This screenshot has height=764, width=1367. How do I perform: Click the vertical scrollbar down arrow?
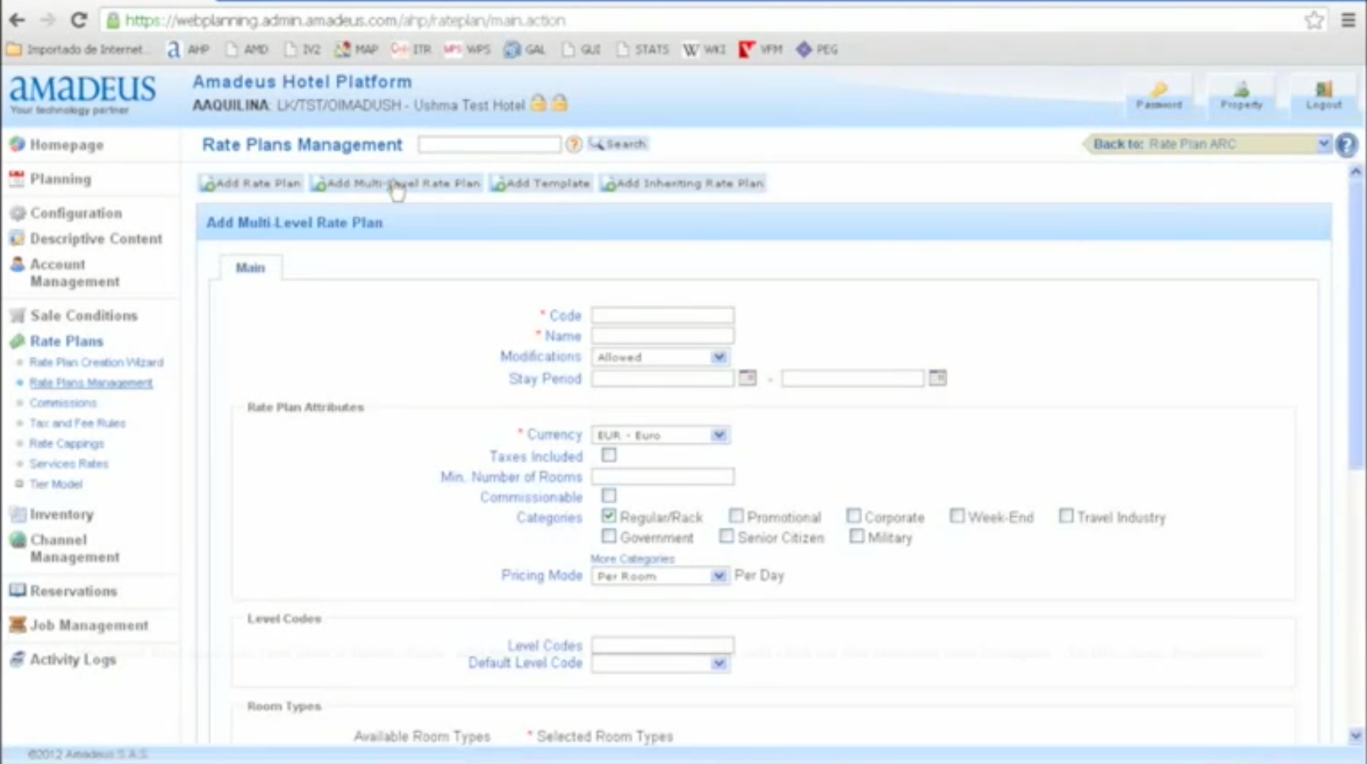[x=1356, y=736]
